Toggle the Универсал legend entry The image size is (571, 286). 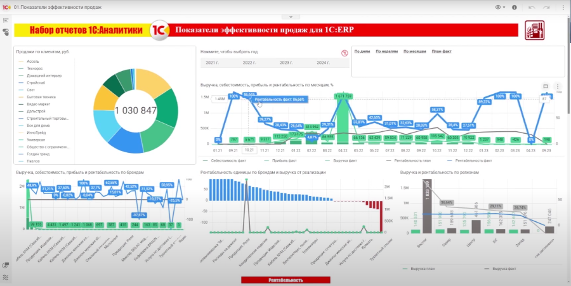point(32,140)
